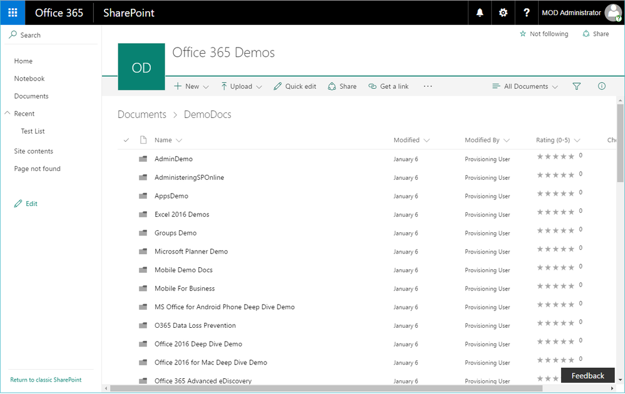Viewport: 625px width, 394px height.
Task: Open the Office 365 app launcher
Action: [13, 12]
